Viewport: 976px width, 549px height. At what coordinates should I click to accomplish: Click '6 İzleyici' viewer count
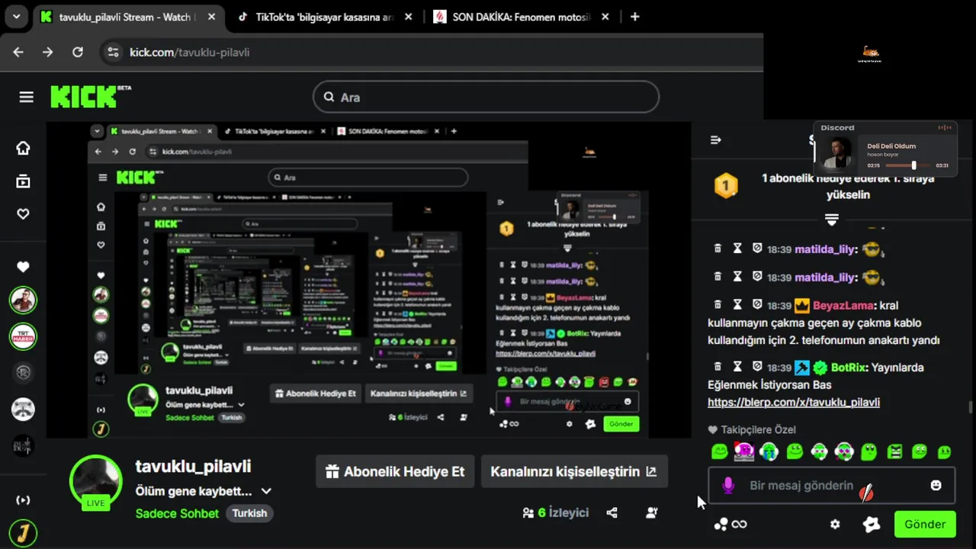coord(556,512)
